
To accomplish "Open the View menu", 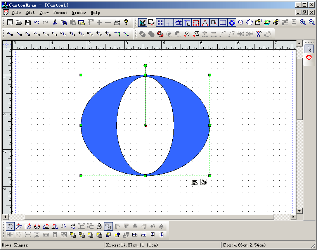I will [44, 12].
